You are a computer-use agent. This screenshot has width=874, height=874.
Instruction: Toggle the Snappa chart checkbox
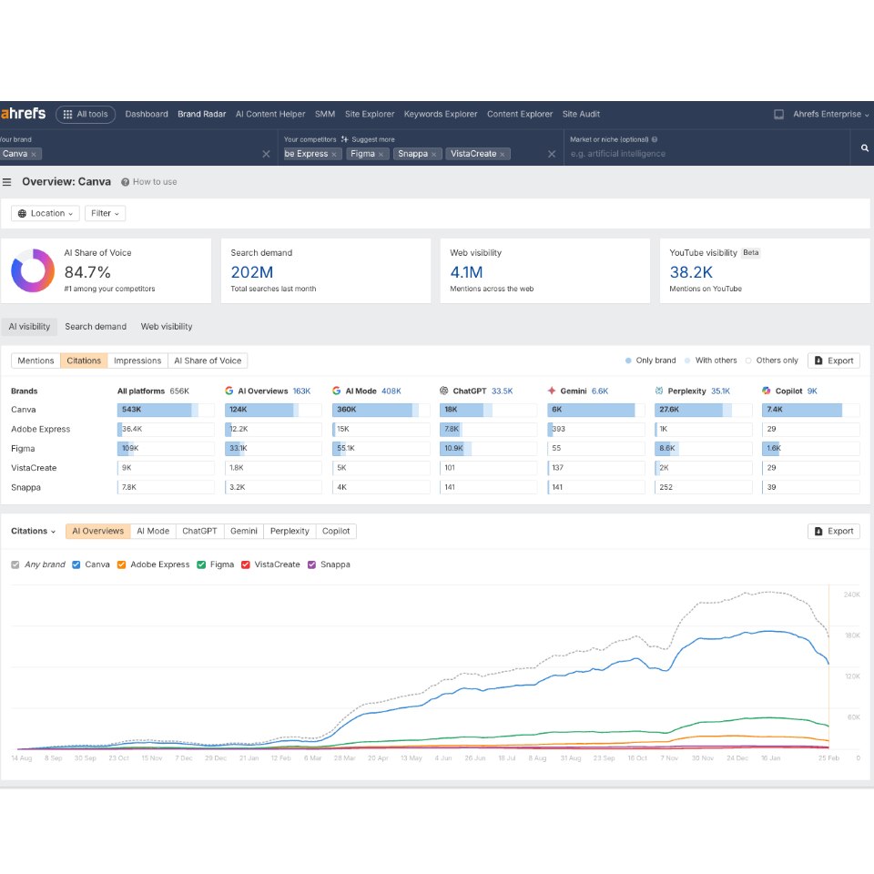pos(311,564)
